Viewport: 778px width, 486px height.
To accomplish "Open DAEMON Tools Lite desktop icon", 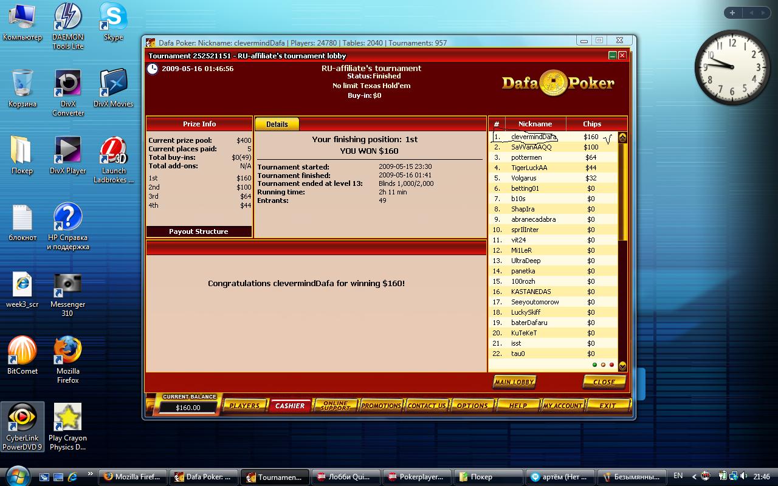I will coord(67,18).
